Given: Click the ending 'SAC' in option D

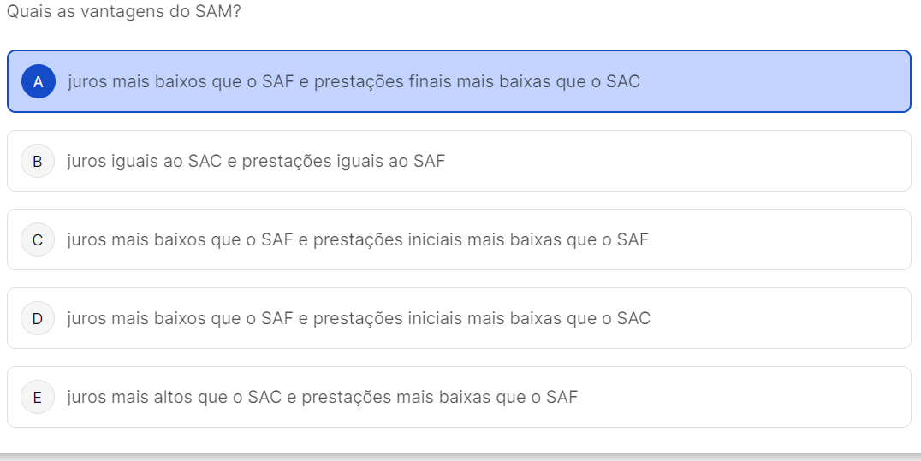Looking at the screenshot, I should click(x=633, y=318).
